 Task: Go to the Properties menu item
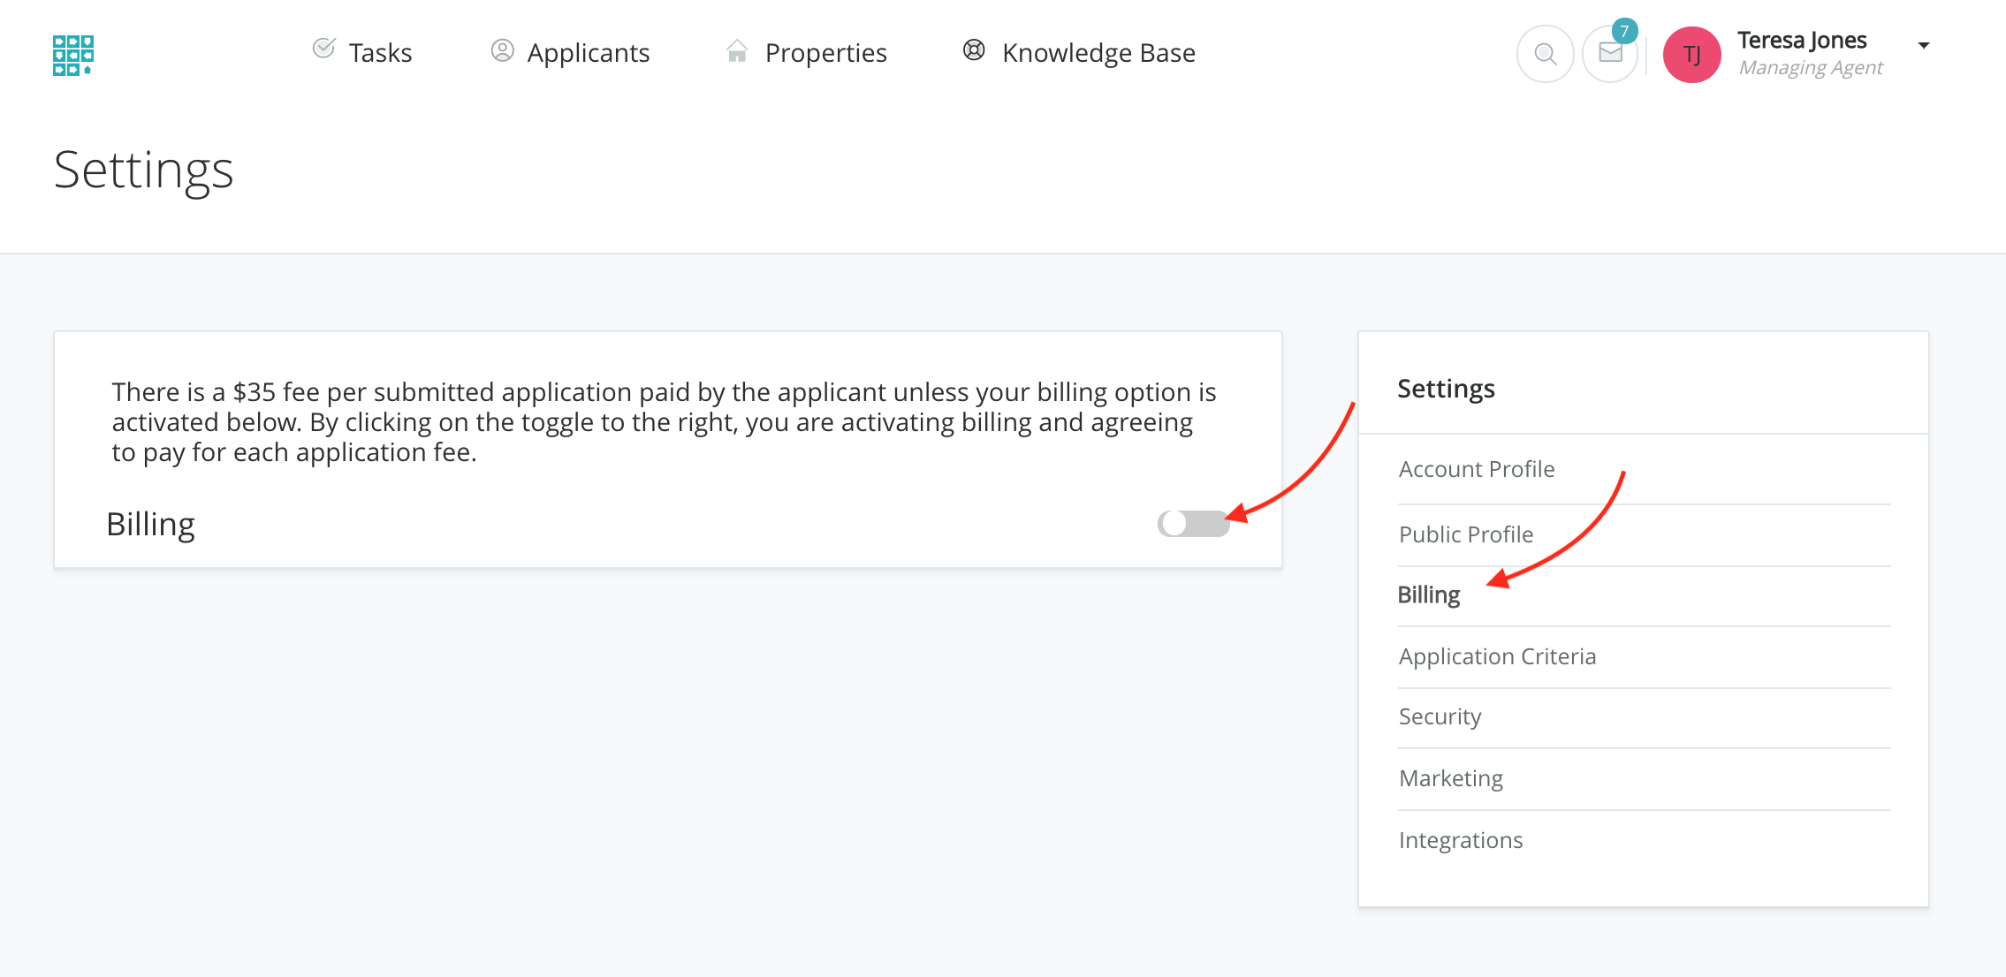pos(825,53)
